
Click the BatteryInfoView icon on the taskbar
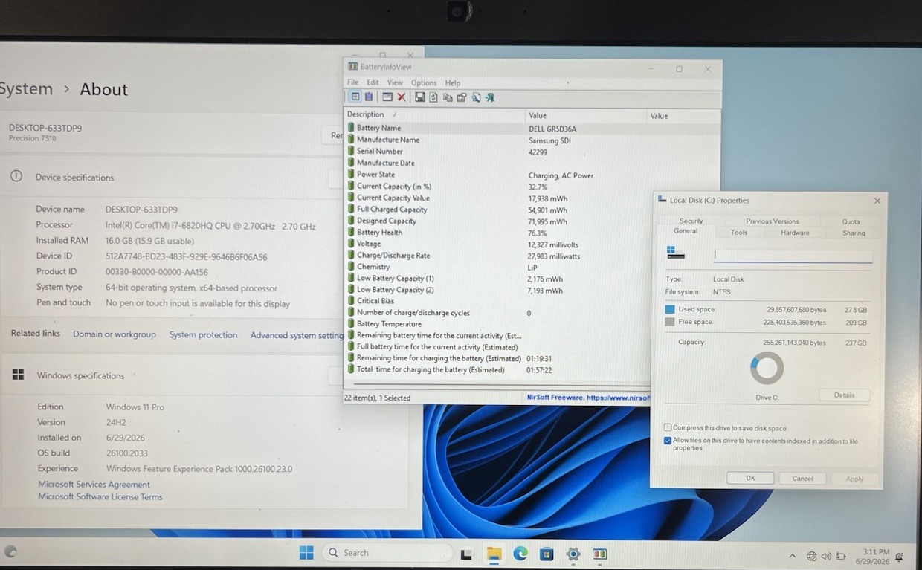coord(599,553)
